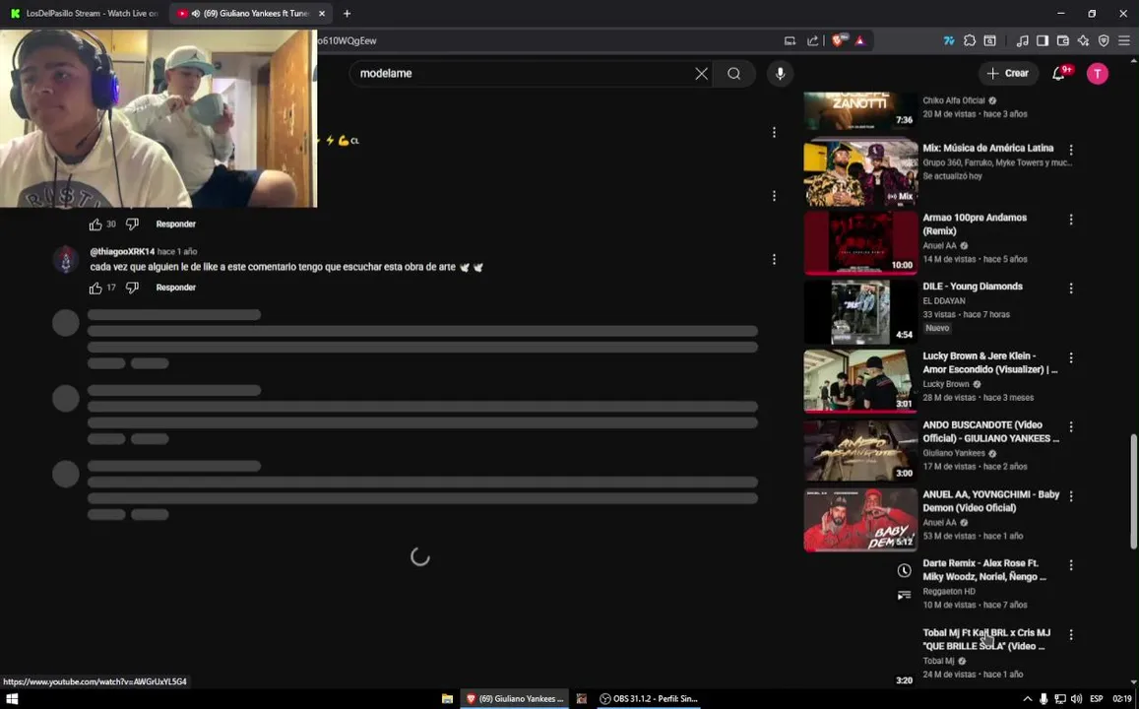1139x709 pixels.
Task: Click the Brave Rewards triangle icon
Action: (x=860, y=40)
